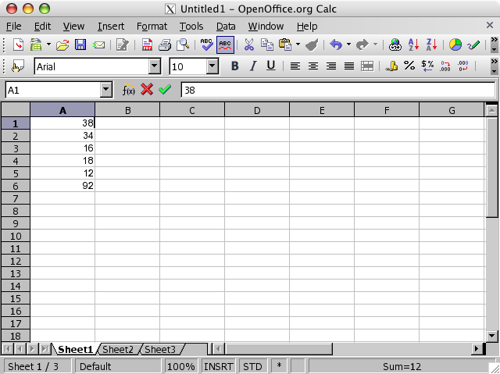Click the percent number format icon
The height and width of the screenshot is (374, 500).
pyautogui.click(x=409, y=66)
